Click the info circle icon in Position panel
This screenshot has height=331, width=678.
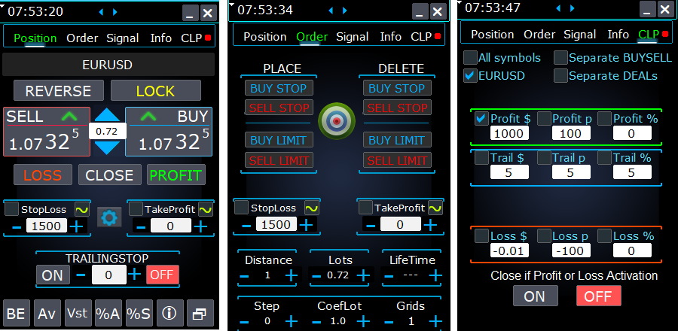pos(170,313)
